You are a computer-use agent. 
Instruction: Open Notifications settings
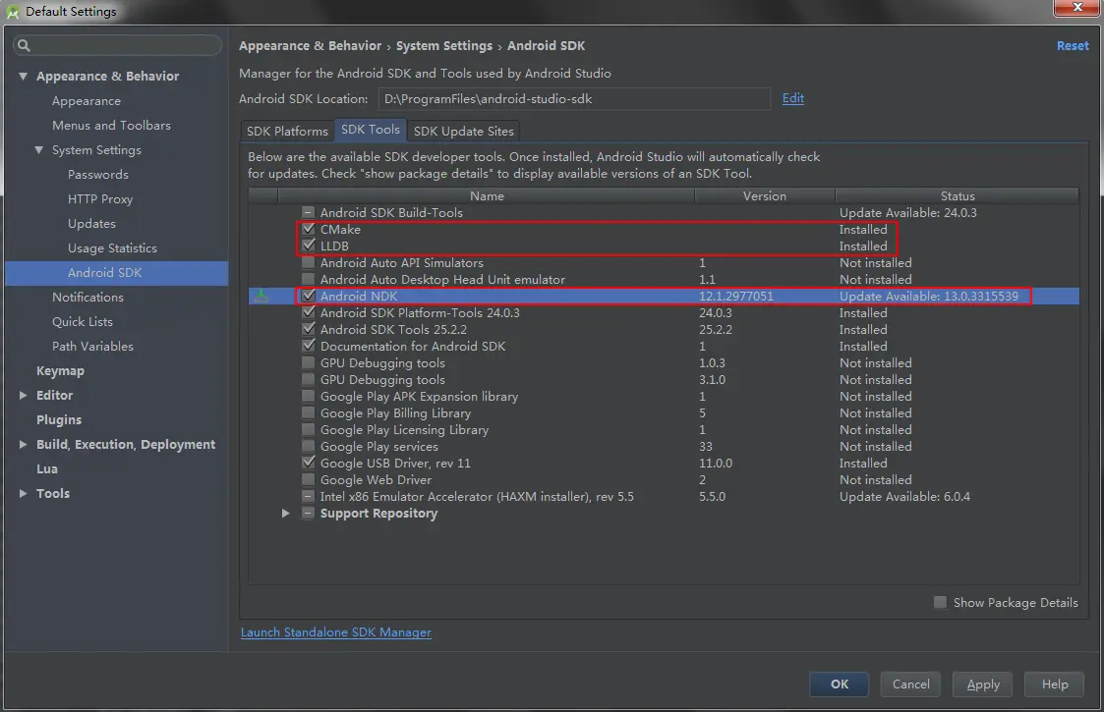point(87,298)
